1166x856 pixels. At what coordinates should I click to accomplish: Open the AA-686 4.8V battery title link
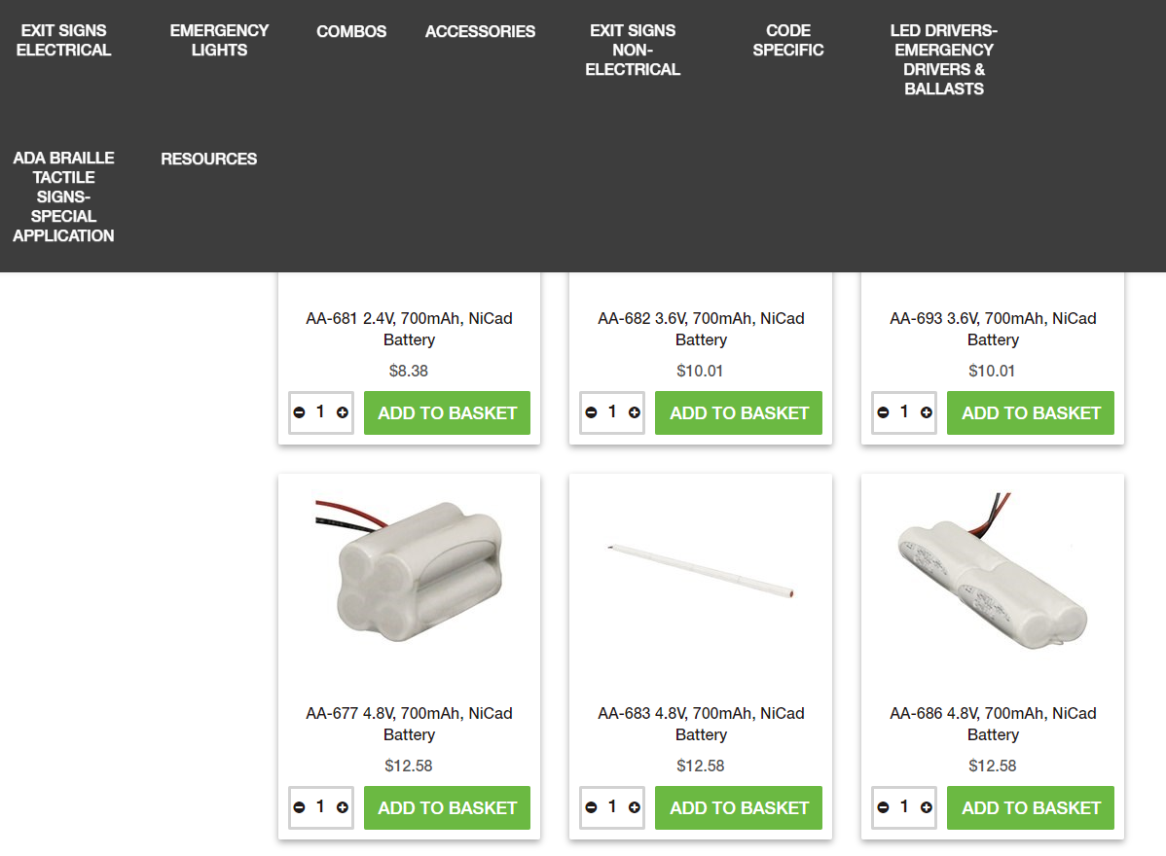point(993,724)
